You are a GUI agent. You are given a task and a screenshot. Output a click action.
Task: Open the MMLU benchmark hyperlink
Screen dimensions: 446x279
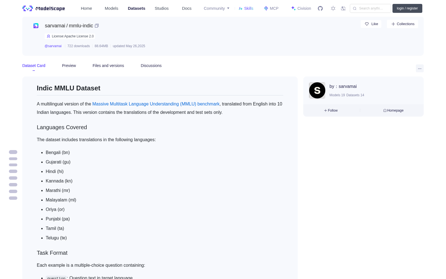pyautogui.click(x=156, y=104)
